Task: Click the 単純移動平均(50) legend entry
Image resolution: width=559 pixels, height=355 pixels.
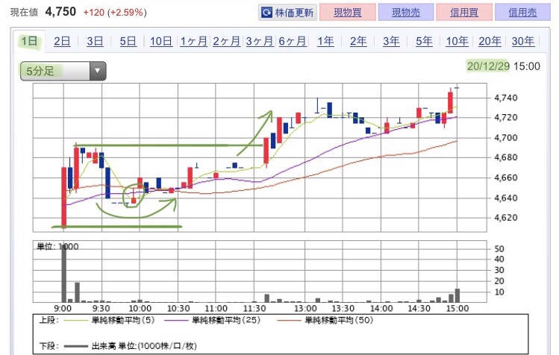Action: pyautogui.click(x=325, y=321)
